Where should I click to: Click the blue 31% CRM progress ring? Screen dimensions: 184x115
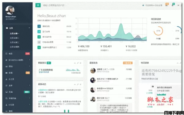coord(177,31)
